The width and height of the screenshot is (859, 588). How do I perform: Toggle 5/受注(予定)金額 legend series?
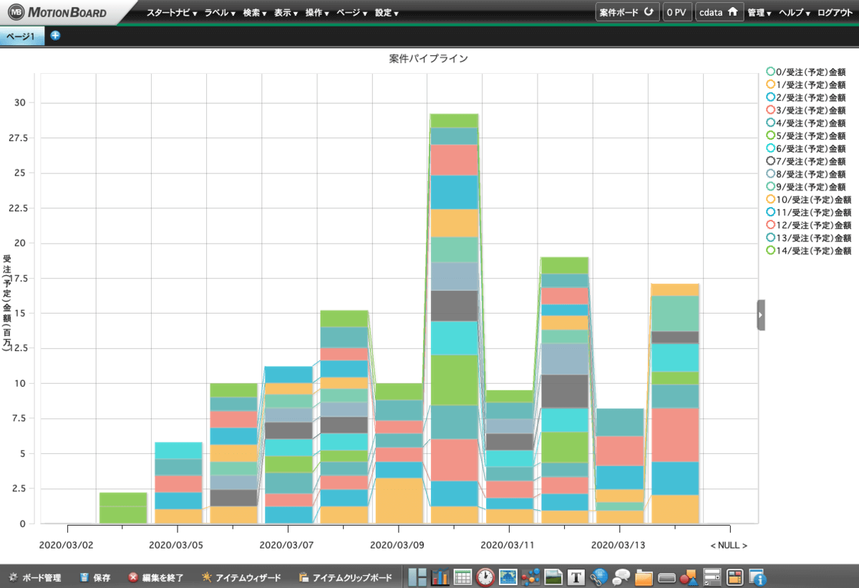(805, 135)
